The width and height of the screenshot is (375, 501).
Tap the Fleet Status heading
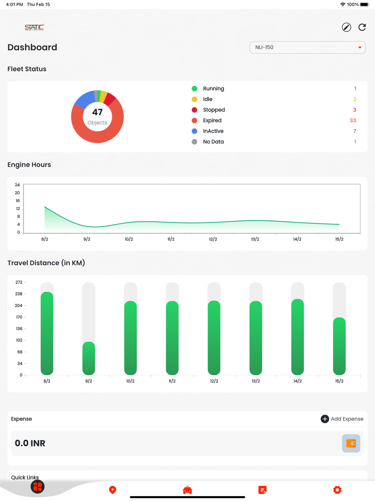(27, 69)
